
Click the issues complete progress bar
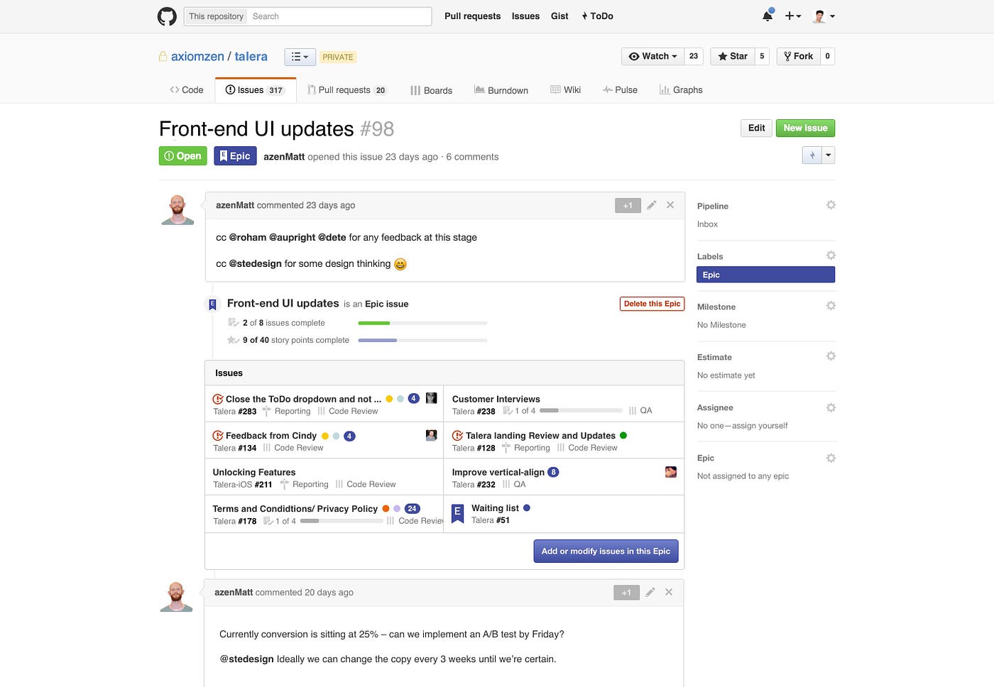point(422,322)
